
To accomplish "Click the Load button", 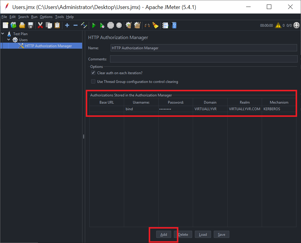I will (203, 234).
